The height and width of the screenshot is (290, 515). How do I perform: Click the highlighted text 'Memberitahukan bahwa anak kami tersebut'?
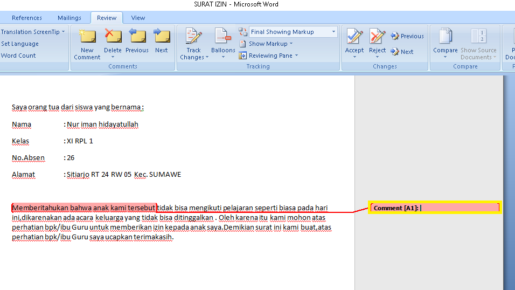[x=84, y=208]
